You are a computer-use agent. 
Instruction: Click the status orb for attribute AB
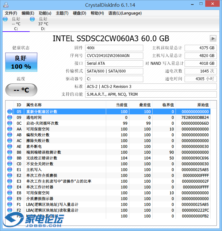(10, 135)
